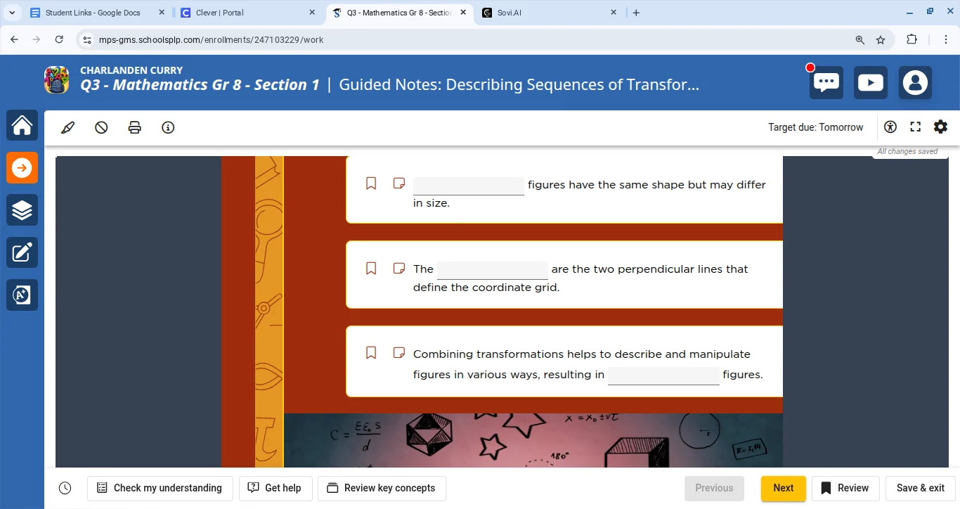The width and height of the screenshot is (960, 509).
Task: Open the user profile icon
Action: tap(915, 83)
